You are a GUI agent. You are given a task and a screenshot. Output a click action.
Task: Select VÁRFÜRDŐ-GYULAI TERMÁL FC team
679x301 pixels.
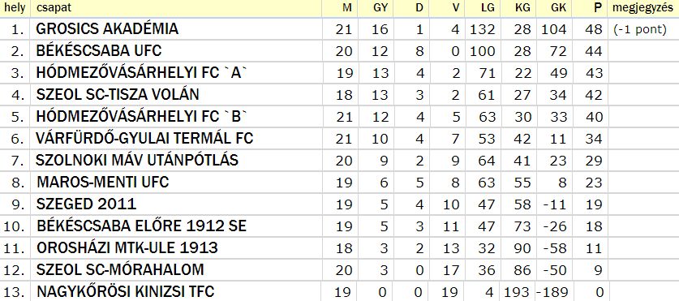144,139
